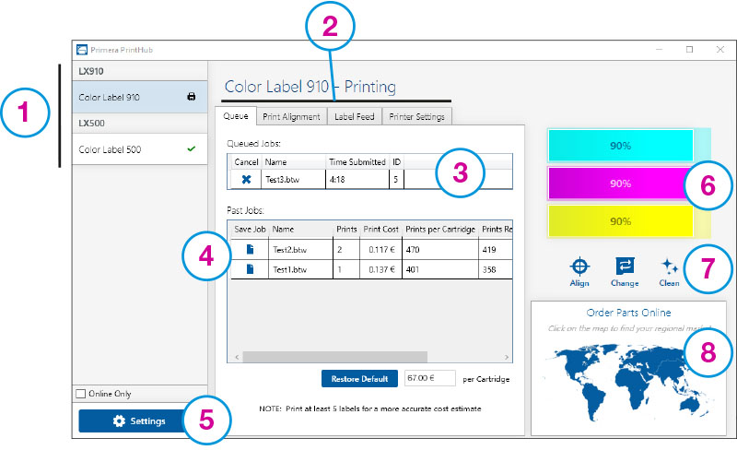
Task: Open the Print Alignment tab
Action: click(291, 117)
